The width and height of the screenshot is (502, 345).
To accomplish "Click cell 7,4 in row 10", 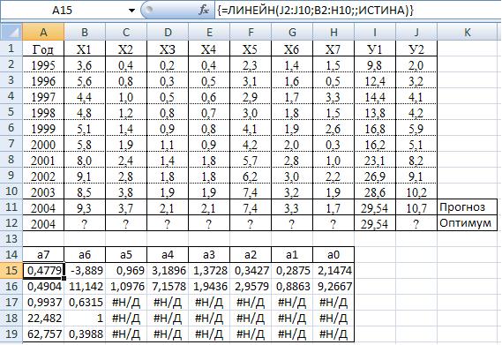I will (x=251, y=191).
